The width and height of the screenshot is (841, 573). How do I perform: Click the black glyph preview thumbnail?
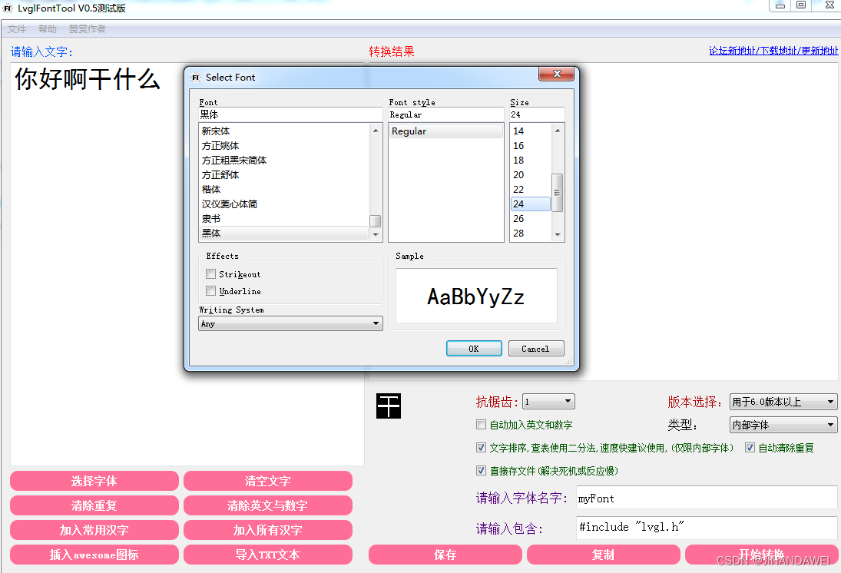(389, 406)
